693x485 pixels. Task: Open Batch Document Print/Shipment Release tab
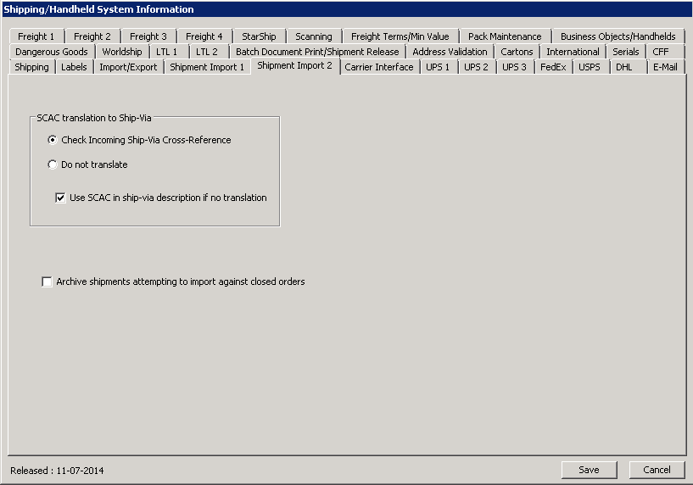tap(317, 52)
